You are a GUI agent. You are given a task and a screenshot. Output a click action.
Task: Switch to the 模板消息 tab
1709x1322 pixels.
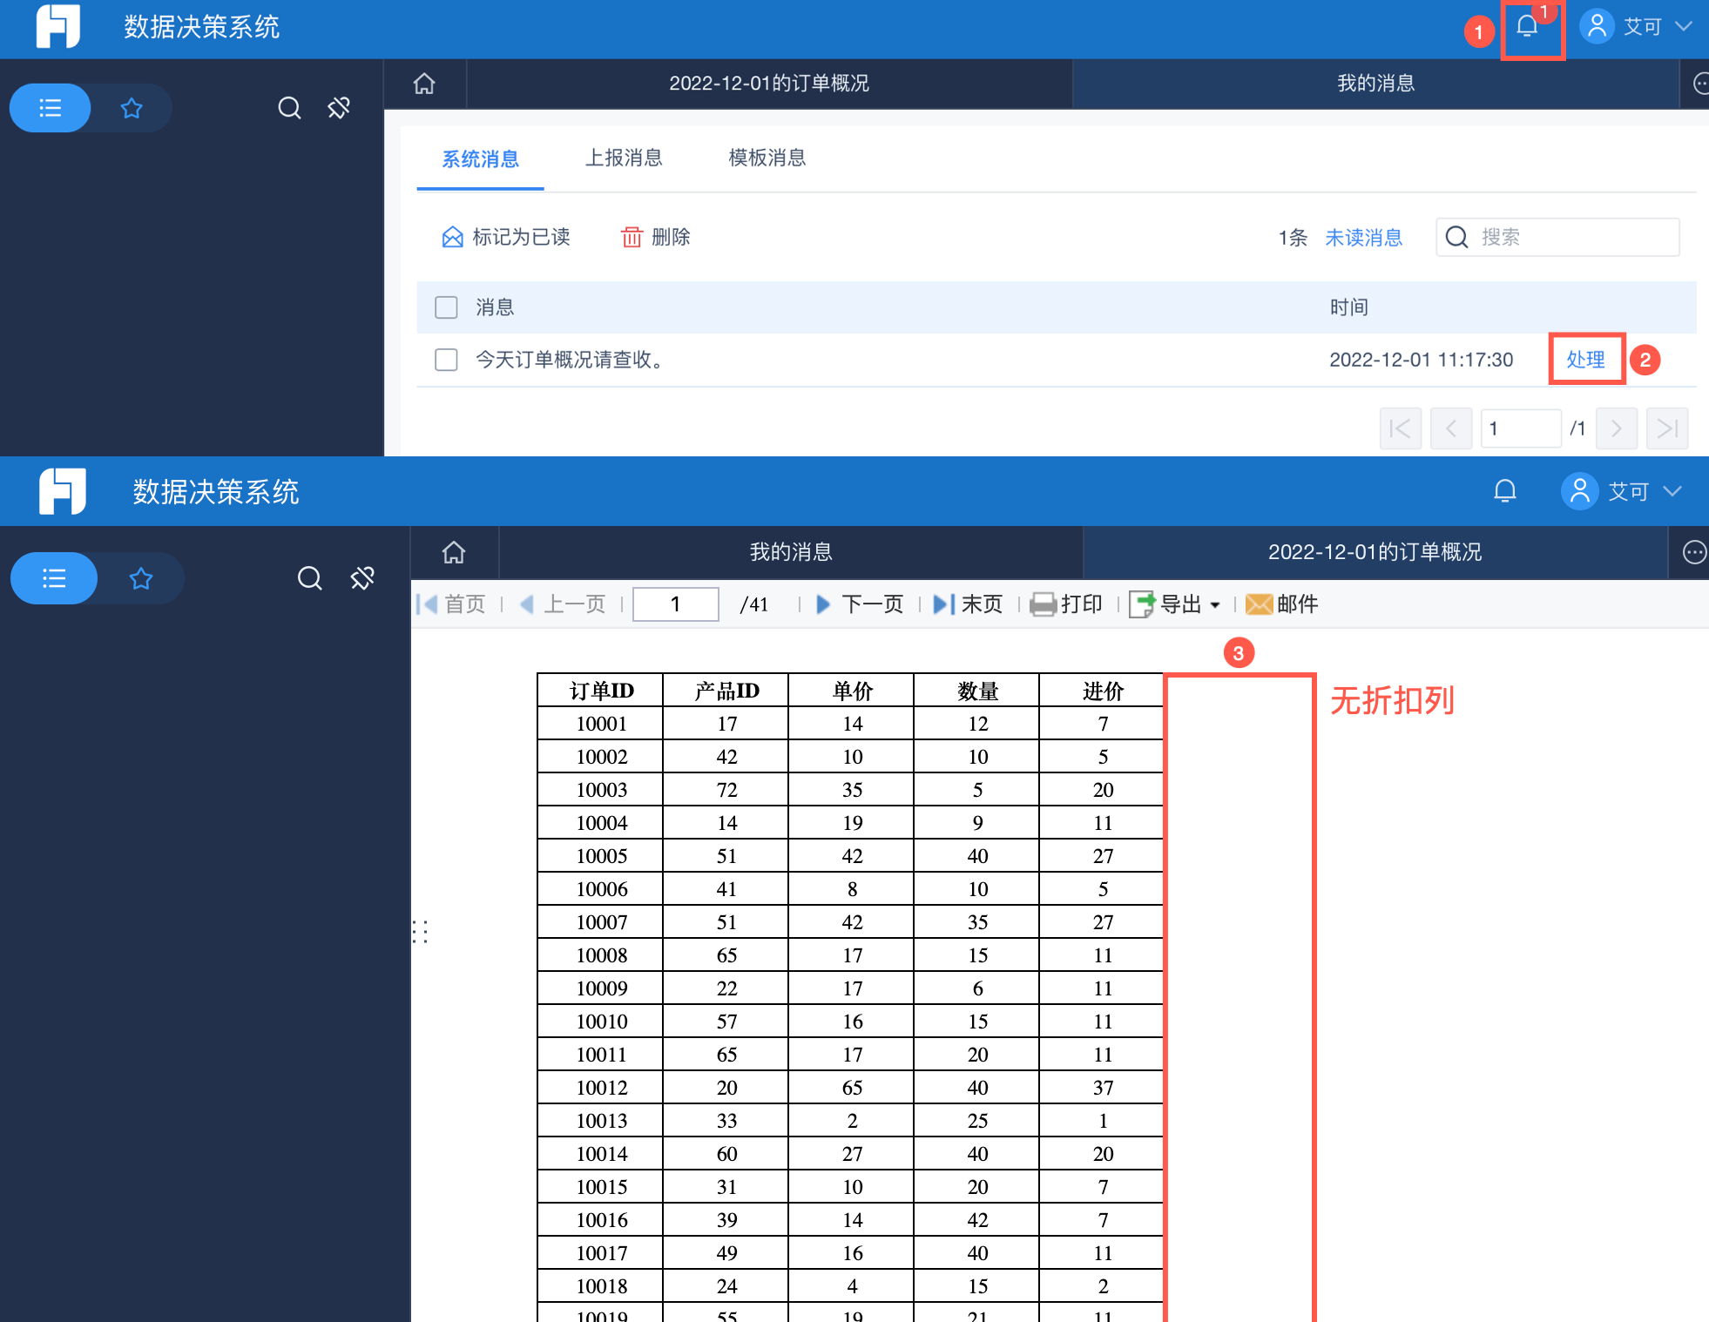tap(767, 158)
